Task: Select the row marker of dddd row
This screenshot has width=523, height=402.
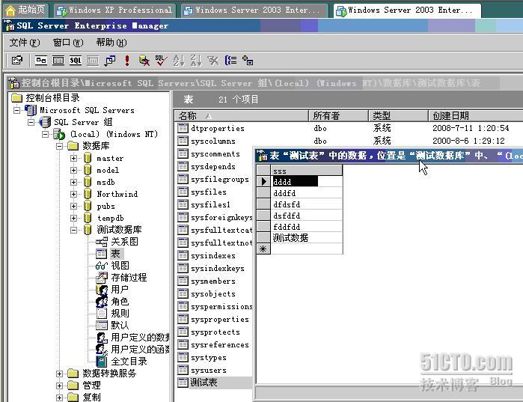Action: click(263, 181)
